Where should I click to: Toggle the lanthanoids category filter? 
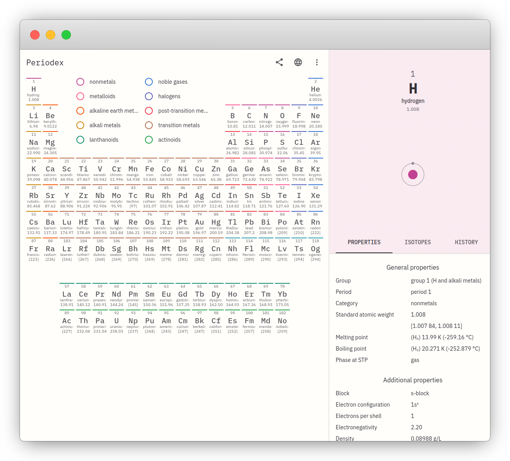point(80,140)
